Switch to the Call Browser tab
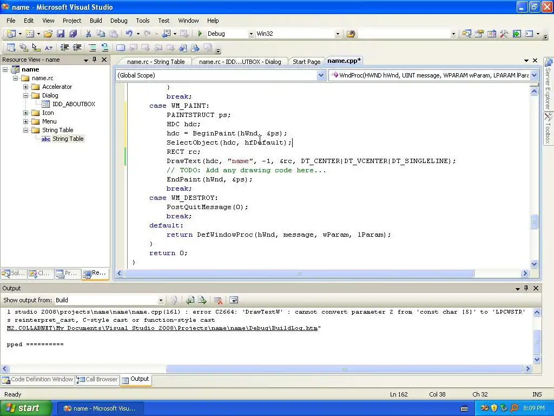The width and height of the screenshot is (554, 416). (x=97, y=380)
